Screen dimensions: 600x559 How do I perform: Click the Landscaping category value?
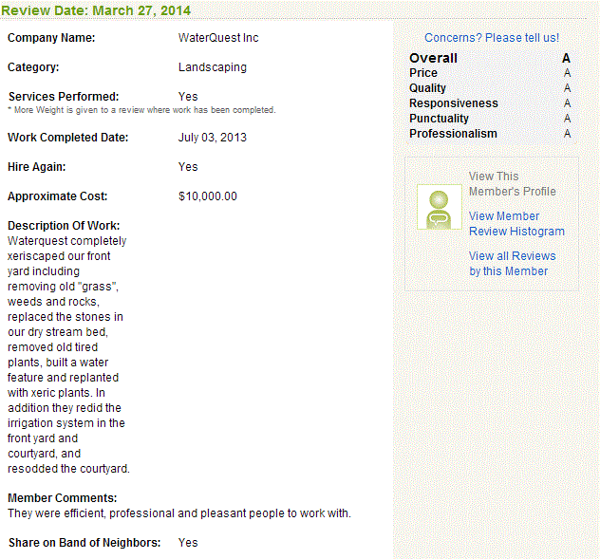[213, 67]
